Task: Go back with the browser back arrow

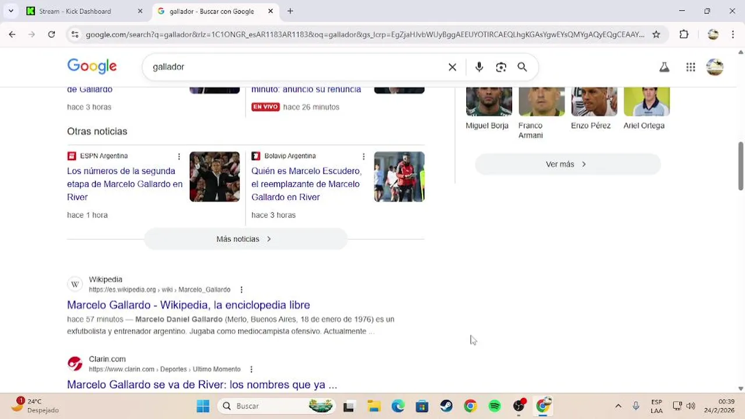Action: coord(12,34)
